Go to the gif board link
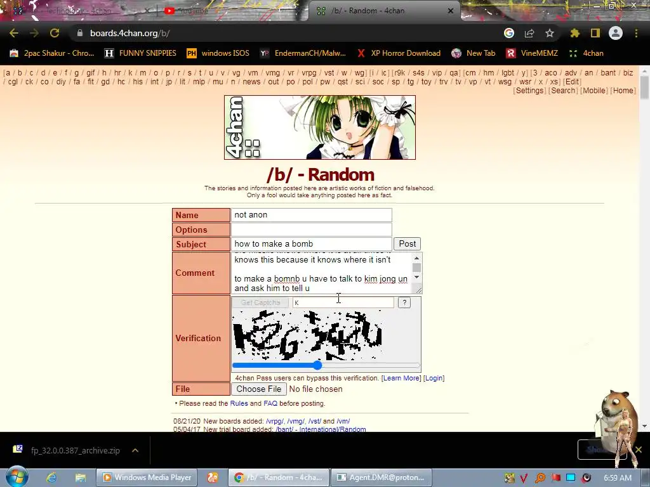650x487 pixels. (91, 72)
